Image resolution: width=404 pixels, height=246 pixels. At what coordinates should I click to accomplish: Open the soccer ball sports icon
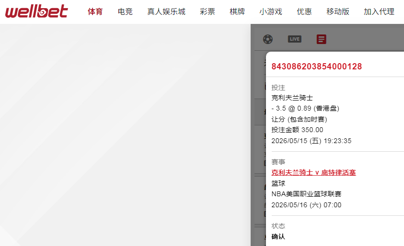268,39
